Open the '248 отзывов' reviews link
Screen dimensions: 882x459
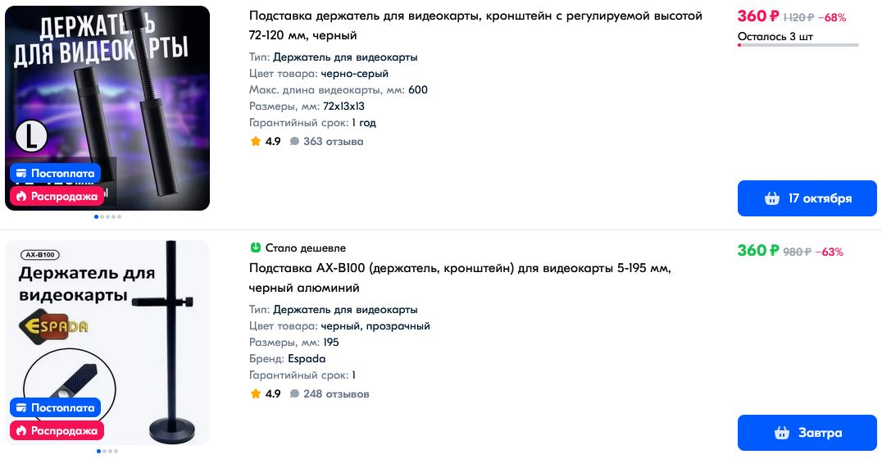(x=336, y=394)
